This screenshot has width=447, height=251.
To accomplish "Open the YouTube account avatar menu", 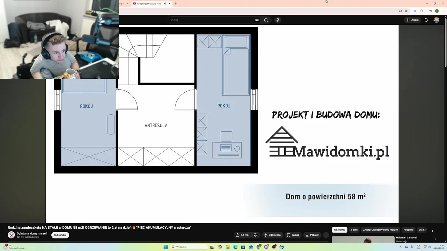I will pyautogui.click(x=436, y=20).
